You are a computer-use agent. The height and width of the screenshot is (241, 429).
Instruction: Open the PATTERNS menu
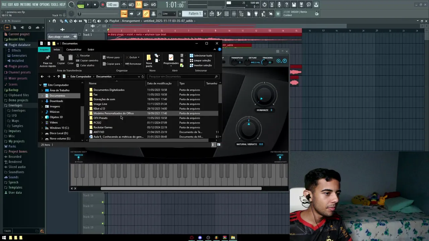(x=25, y=4)
